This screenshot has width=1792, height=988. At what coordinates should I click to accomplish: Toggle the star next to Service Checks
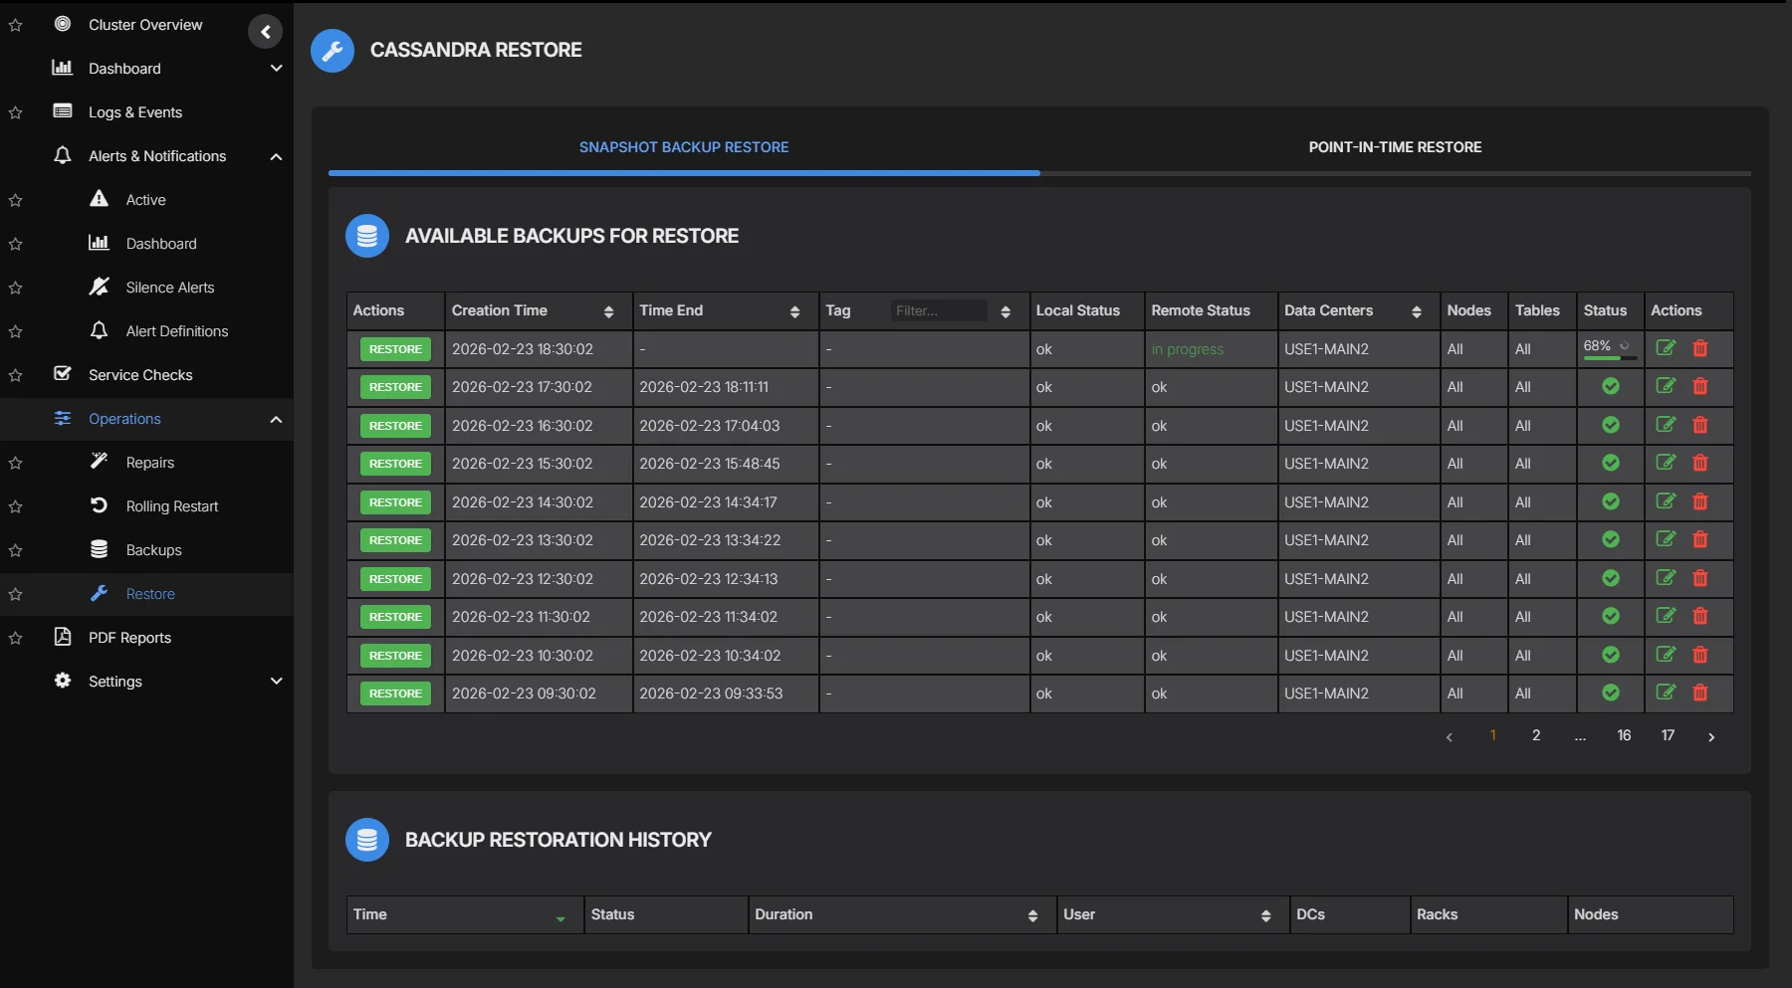coord(16,375)
